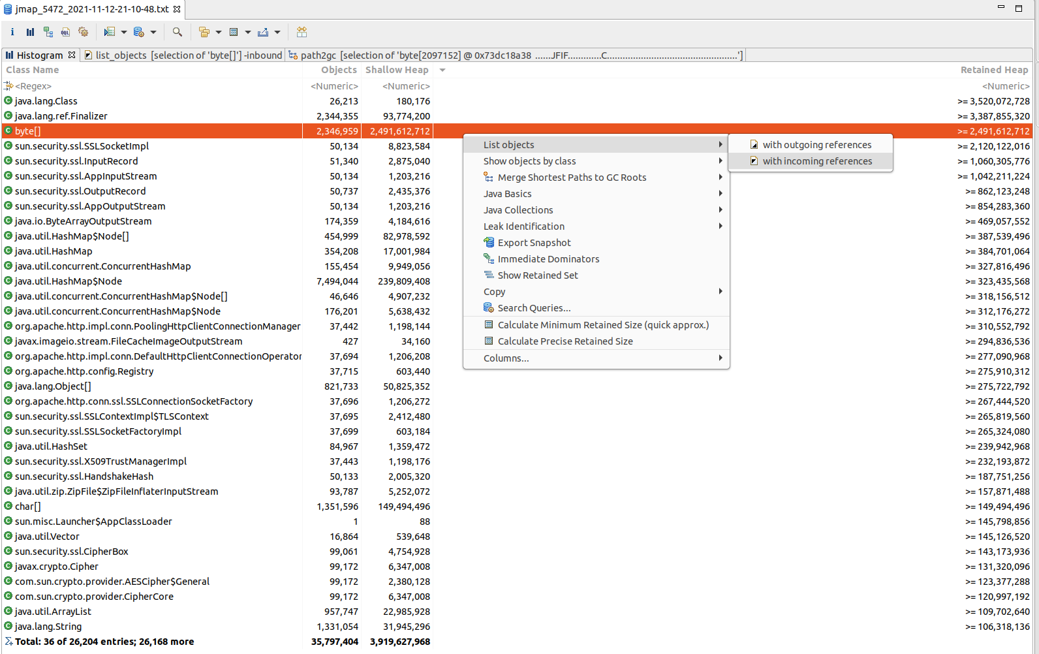Create a histogram via bar chart icon
Viewport: 1039px width, 654px height.
[30, 32]
